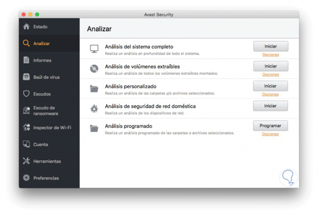Open Opciones for Análisis programado
This screenshot has height=215, width=318.
point(270,134)
